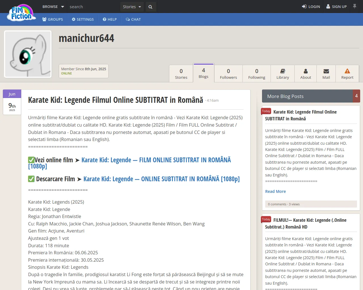
Task: Click manichur644 profile avatar image
Action: coord(28,54)
